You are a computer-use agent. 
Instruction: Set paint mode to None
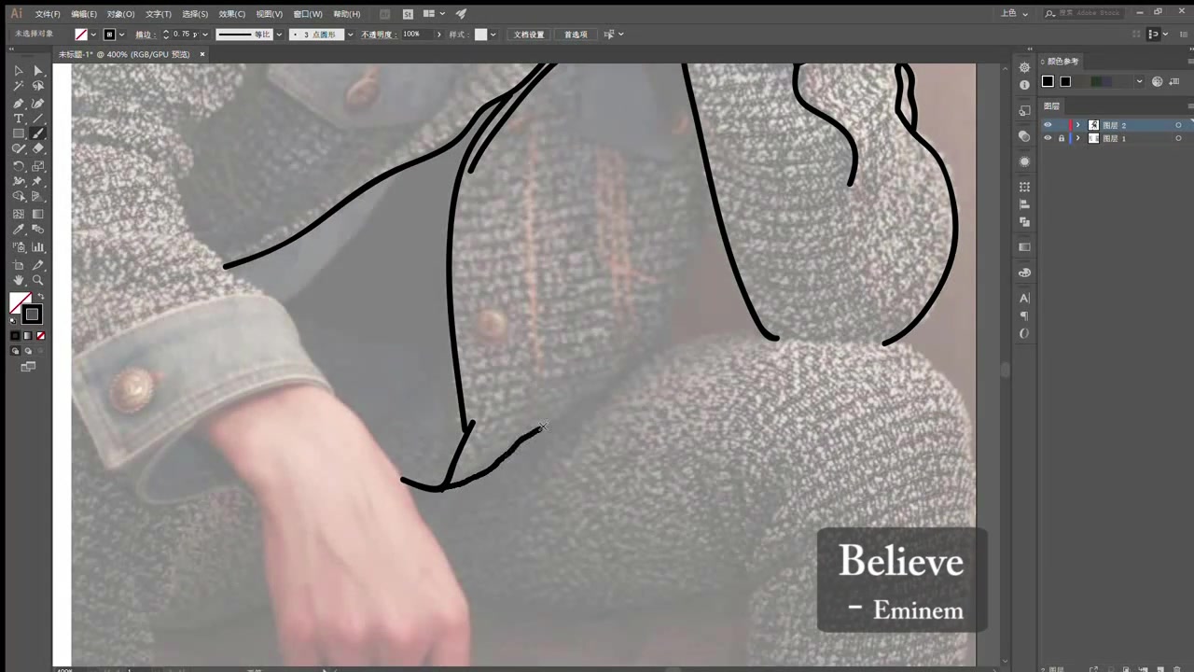[41, 336]
